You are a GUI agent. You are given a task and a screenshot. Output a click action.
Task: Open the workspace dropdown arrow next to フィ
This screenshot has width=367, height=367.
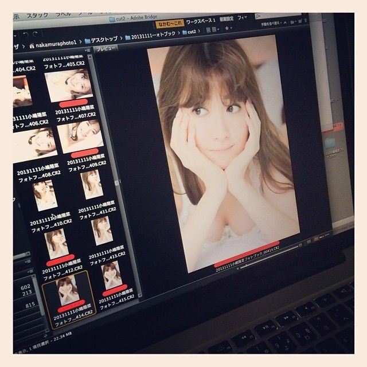pyautogui.click(x=245, y=18)
